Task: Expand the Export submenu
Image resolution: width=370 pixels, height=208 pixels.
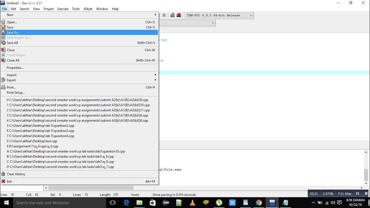Action: (x=79, y=80)
